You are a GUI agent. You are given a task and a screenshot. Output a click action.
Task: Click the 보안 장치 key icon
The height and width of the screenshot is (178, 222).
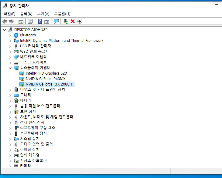[16, 112]
